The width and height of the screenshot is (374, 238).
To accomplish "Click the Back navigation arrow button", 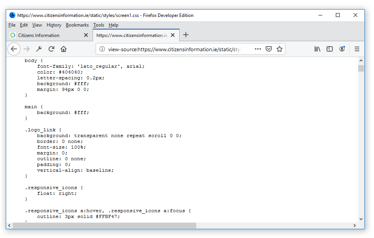I will coord(14,49).
